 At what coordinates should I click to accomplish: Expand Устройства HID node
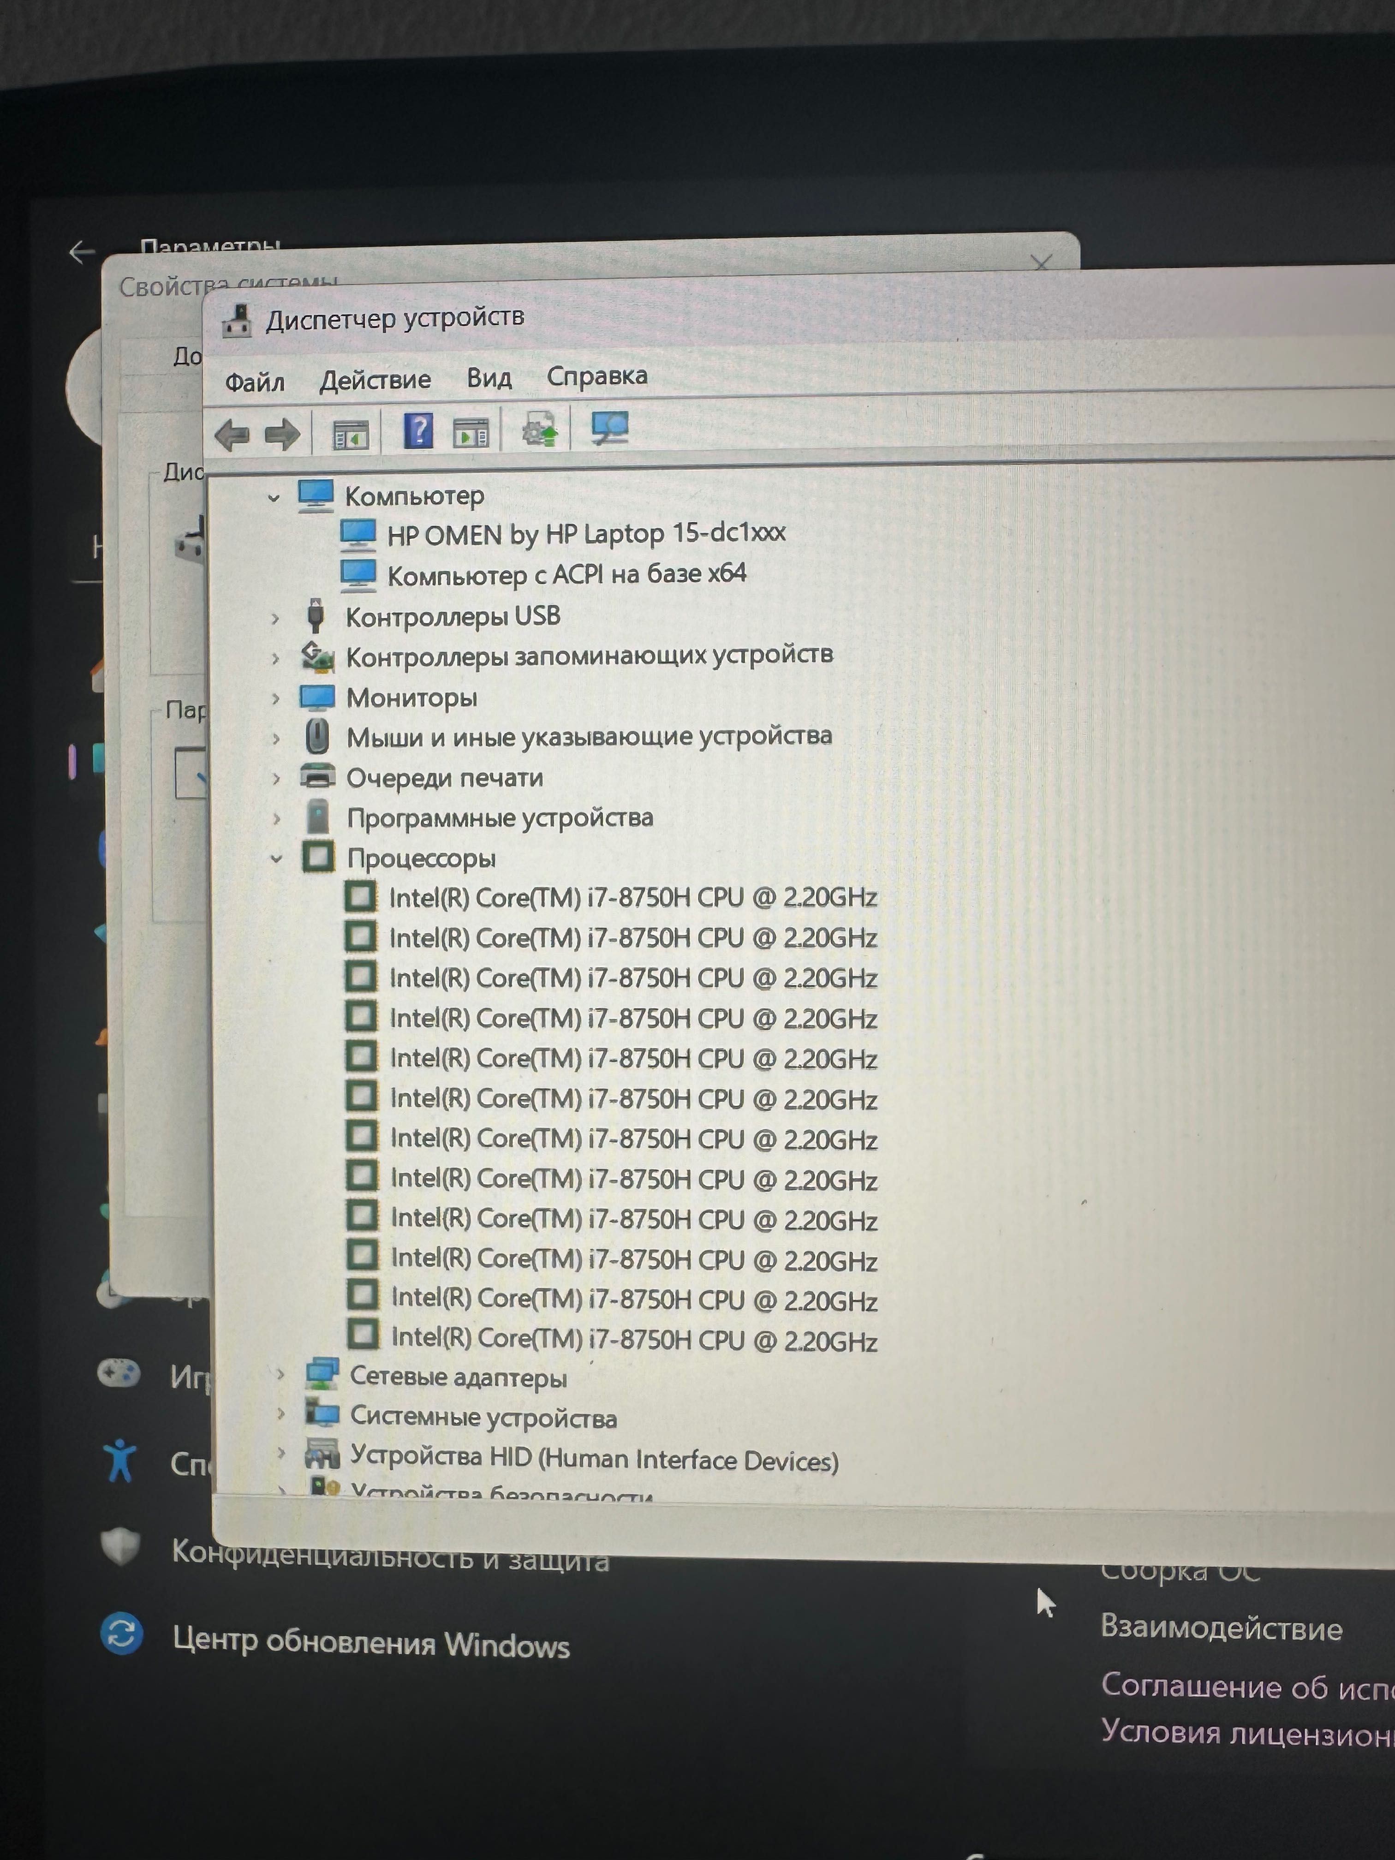pos(282,1453)
